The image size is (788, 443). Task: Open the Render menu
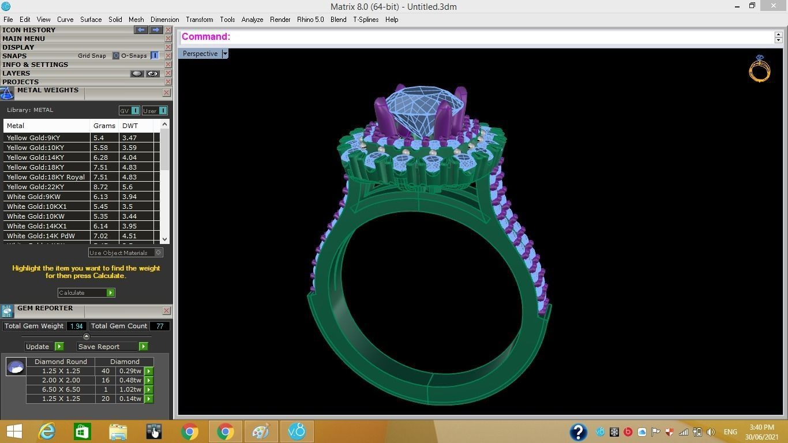tap(280, 20)
